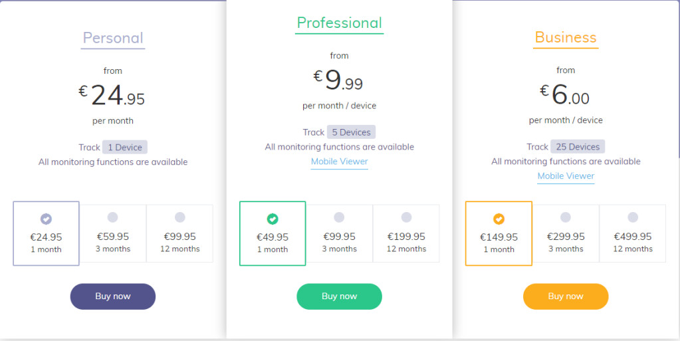Click the 1 Device badge

(x=125, y=148)
